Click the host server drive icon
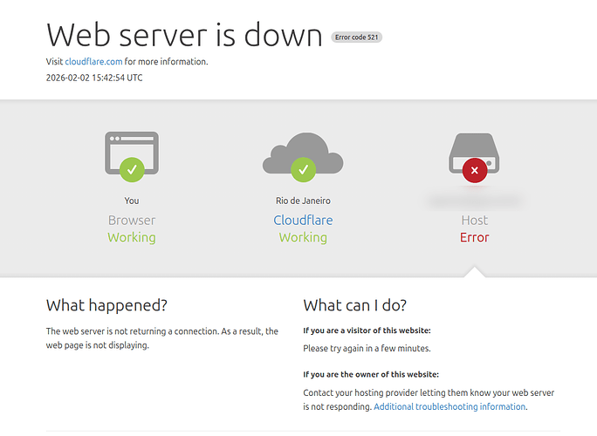 [x=474, y=153]
